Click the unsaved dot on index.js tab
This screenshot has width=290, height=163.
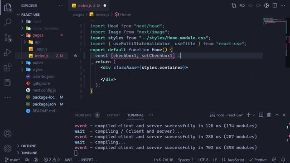pos(105,6)
